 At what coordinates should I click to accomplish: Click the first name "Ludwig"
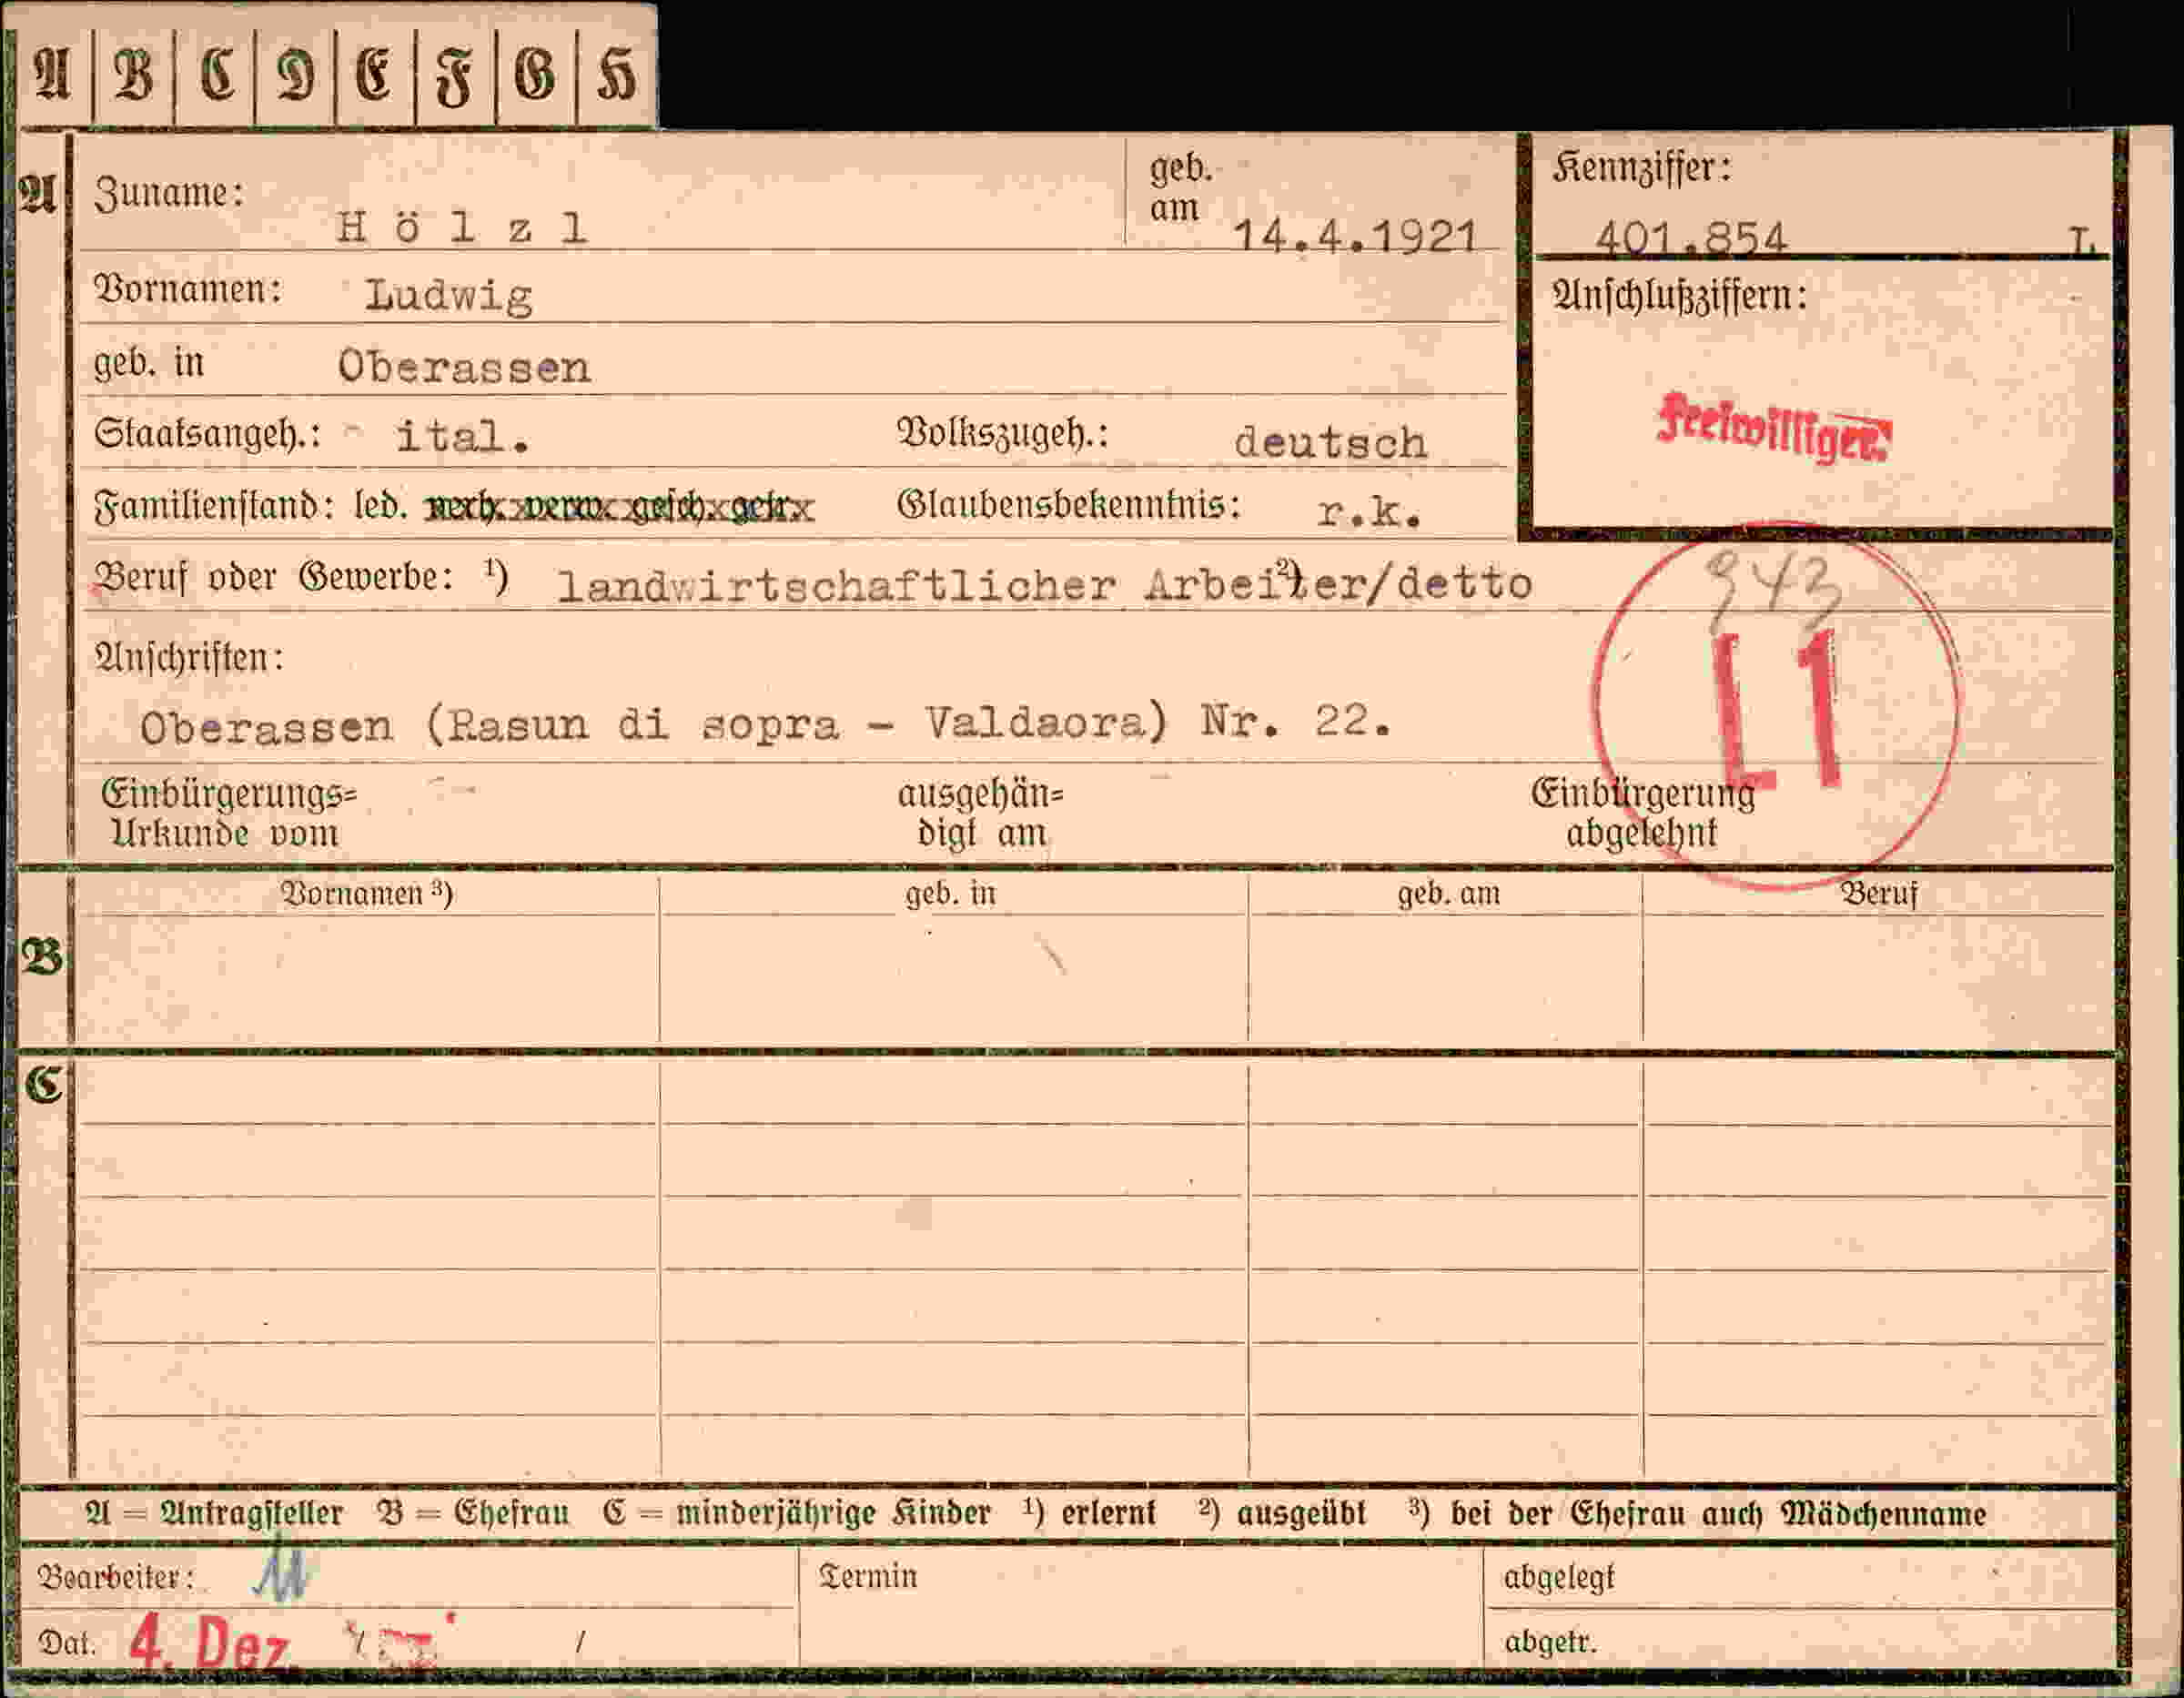[448, 296]
